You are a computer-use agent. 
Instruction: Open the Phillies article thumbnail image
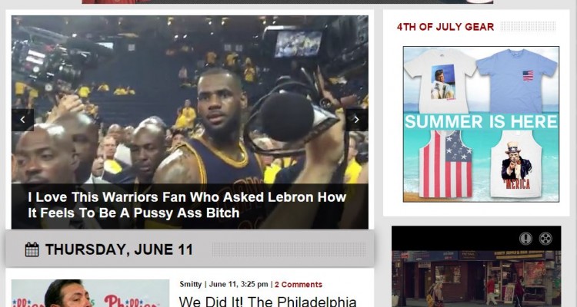click(90, 293)
